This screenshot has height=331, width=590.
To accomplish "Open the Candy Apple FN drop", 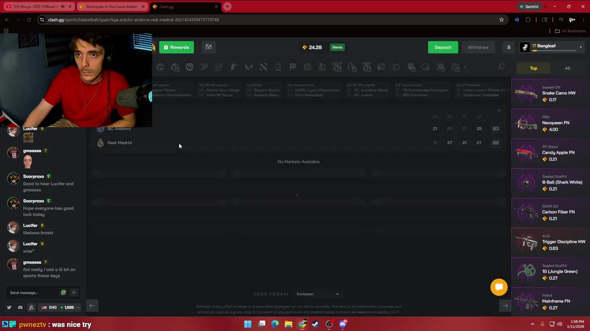I will click(x=551, y=153).
